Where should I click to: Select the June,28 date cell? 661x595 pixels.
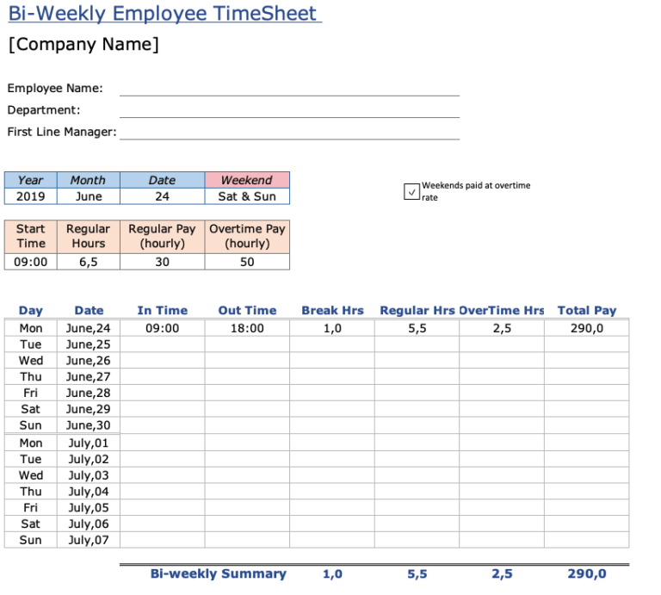click(89, 393)
